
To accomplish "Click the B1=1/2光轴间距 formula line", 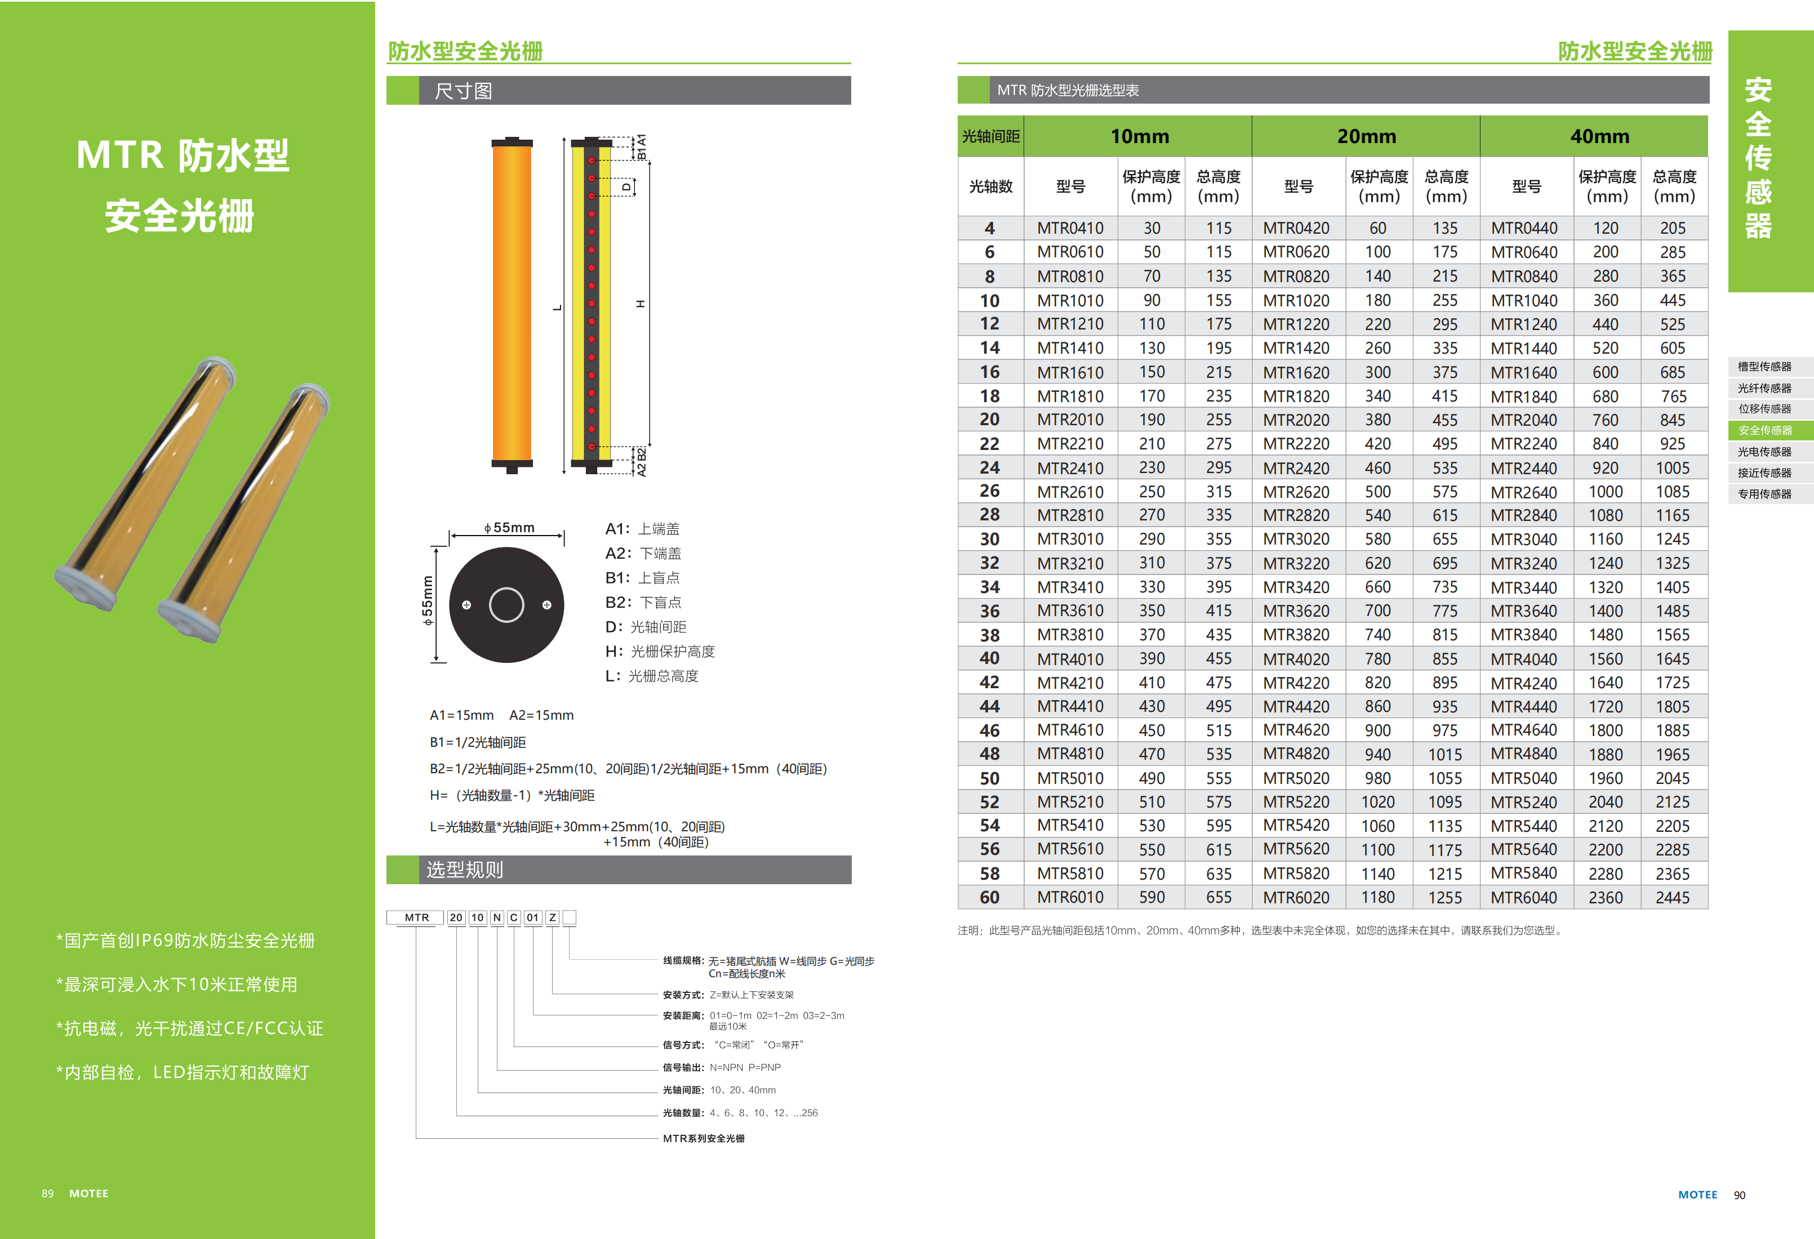I will (478, 742).
